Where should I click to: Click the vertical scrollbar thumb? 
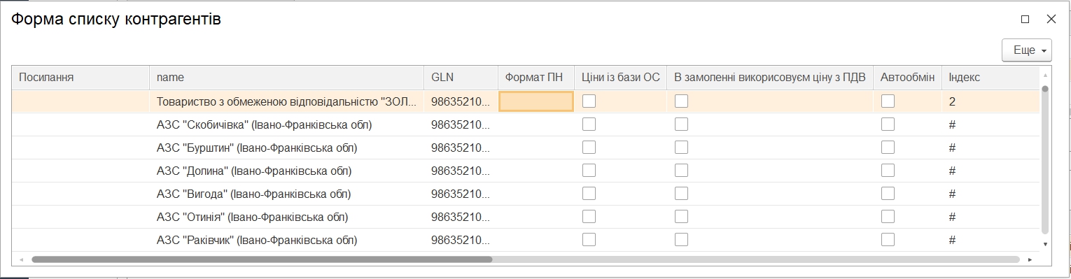1045,159
